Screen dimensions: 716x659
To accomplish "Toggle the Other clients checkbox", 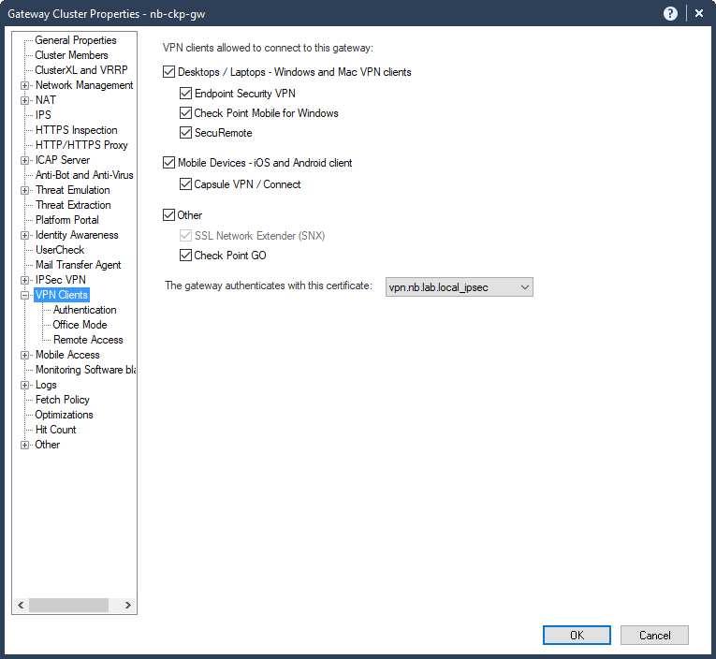I will tap(169, 214).
